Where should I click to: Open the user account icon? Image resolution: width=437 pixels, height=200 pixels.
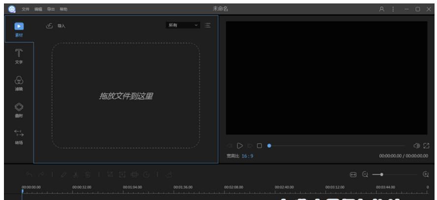[x=382, y=9]
